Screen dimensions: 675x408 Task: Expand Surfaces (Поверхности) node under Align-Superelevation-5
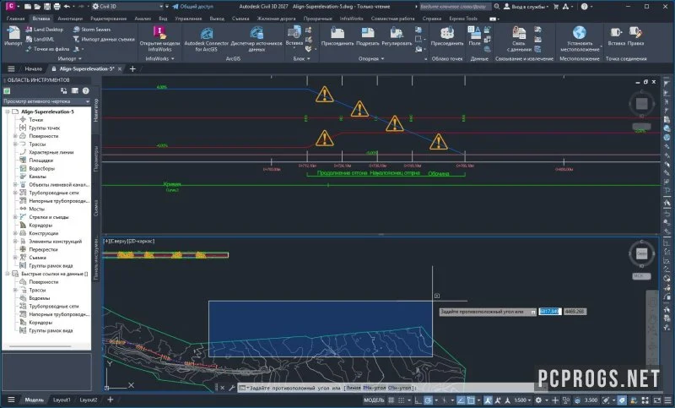[x=15, y=136]
